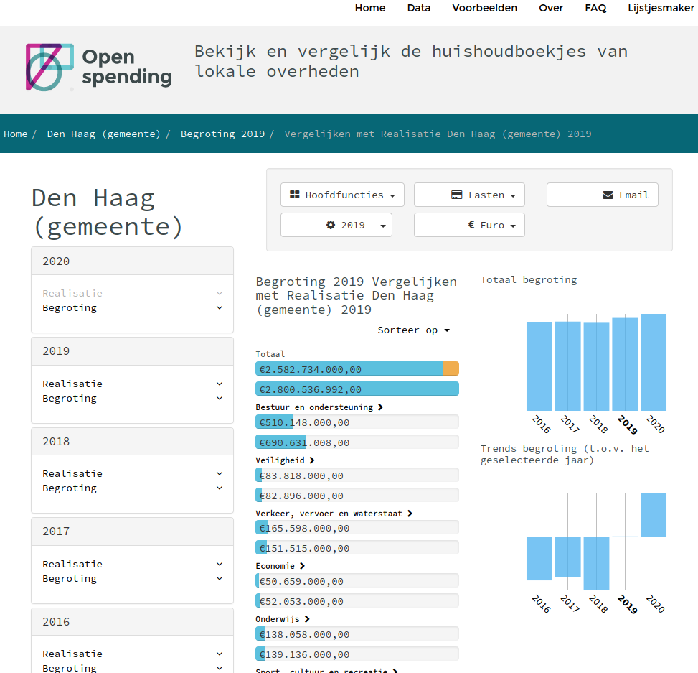Click bar showing €139.136.000,00
Image resolution: width=698 pixels, height=673 pixels.
[357, 654]
